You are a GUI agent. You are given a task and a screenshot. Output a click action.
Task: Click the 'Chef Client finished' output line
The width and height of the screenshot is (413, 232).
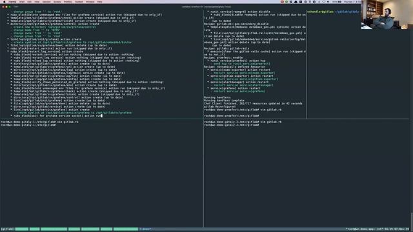coord(253,104)
